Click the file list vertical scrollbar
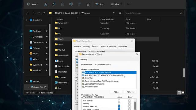This screenshot has height=110, width=196. coord(184,73)
